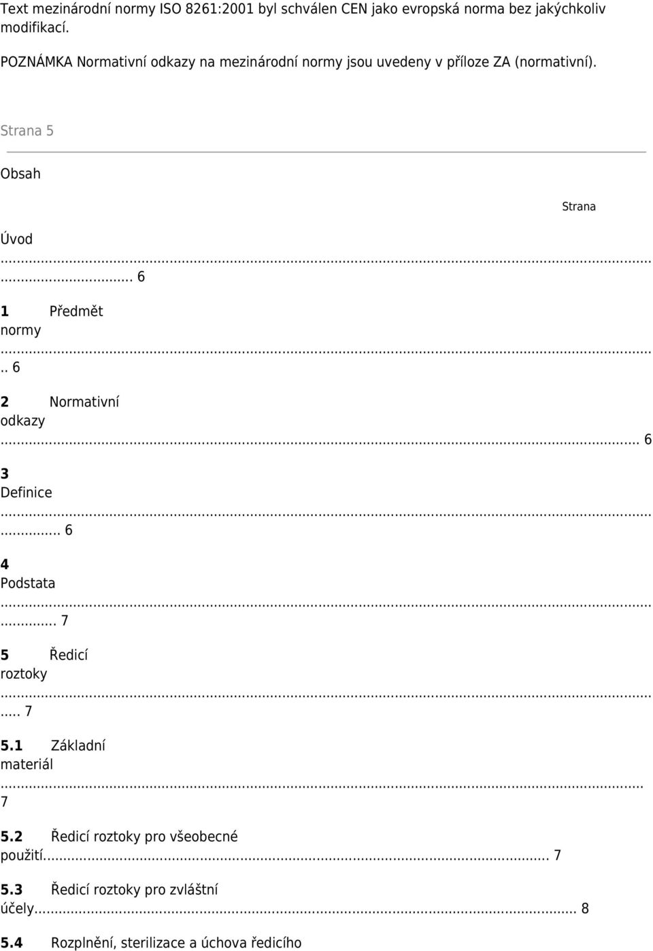Click entry '5.4 Rozplnění, sterilizace a úchova'
The width and height of the screenshot is (653, 951).
point(151,943)
